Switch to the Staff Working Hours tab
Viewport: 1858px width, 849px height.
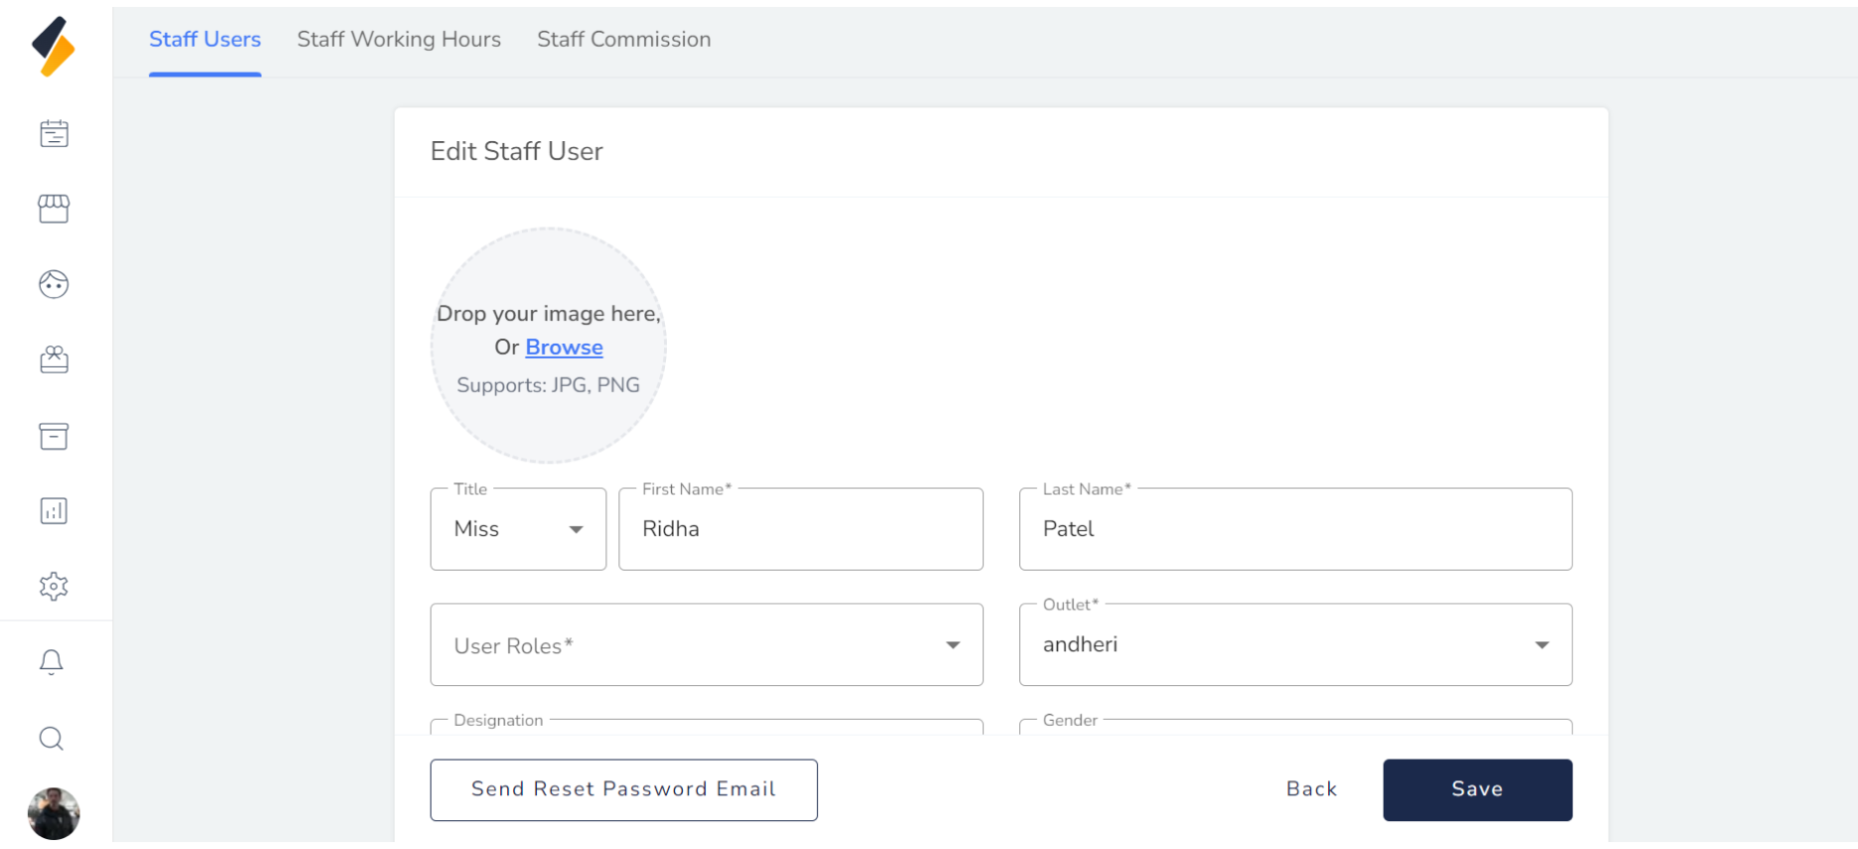pyautogui.click(x=399, y=40)
